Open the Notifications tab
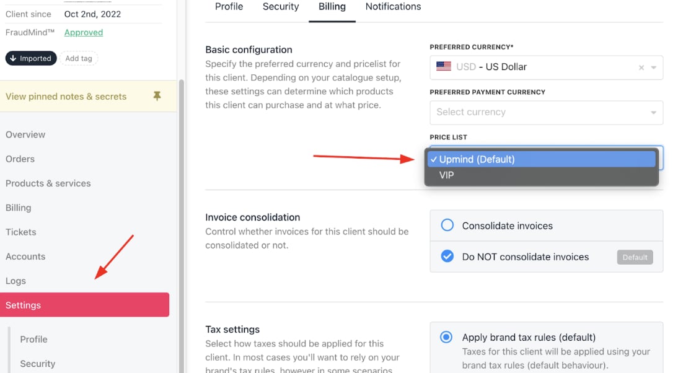Image resolution: width=678 pixels, height=373 pixels. click(393, 6)
